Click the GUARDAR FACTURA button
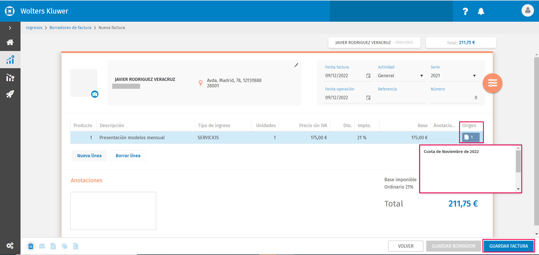The height and width of the screenshot is (255, 539). (x=509, y=246)
